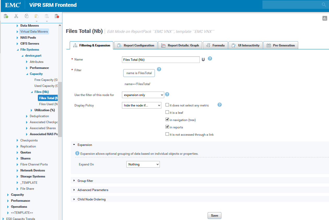The image size is (329, 220).
Task: Click the Report Details Graph tab icon
Action: click(164, 45)
